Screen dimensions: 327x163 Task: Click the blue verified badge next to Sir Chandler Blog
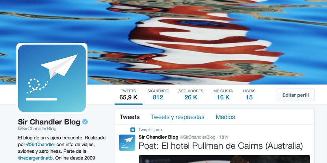[85, 122]
